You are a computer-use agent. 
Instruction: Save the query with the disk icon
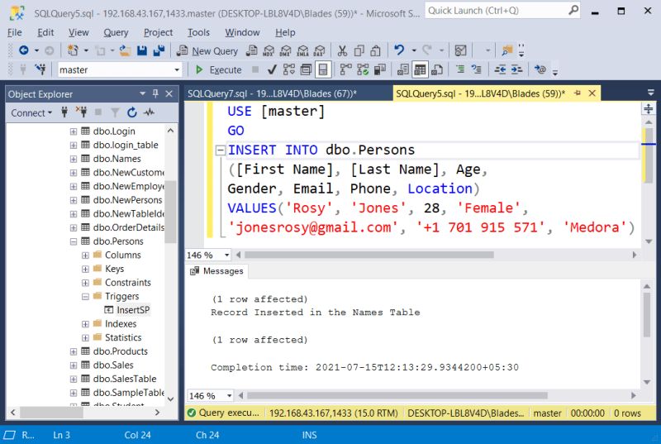coord(142,50)
